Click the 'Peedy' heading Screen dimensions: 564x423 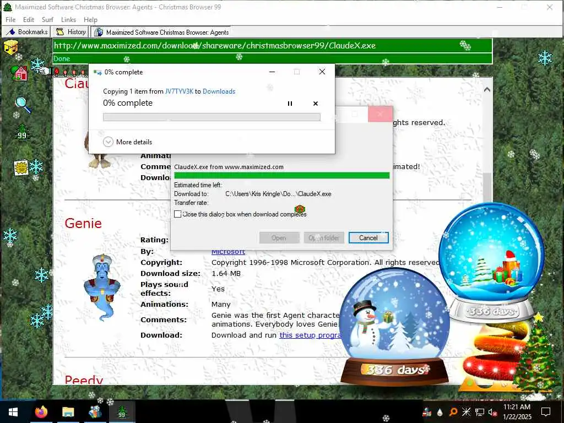pos(84,380)
